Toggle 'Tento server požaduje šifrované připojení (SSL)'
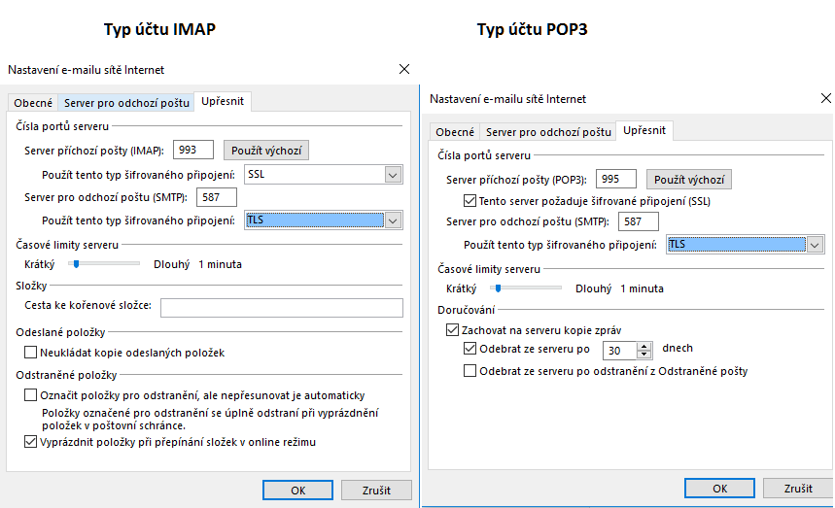 (471, 201)
